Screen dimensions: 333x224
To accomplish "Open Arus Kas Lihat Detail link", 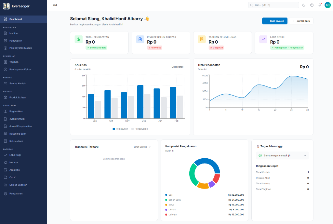I will 177,67.
